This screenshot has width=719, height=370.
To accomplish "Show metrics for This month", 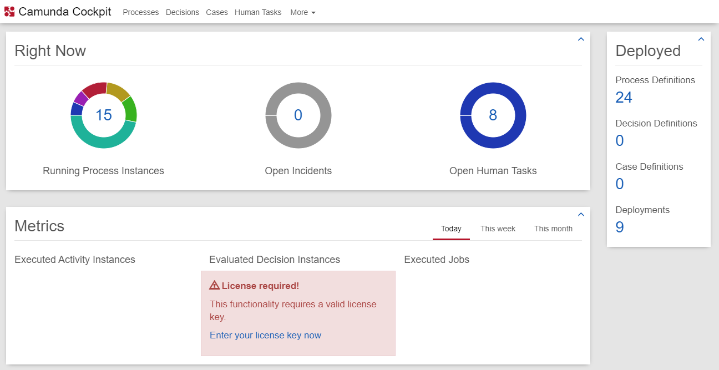I will 553,229.
